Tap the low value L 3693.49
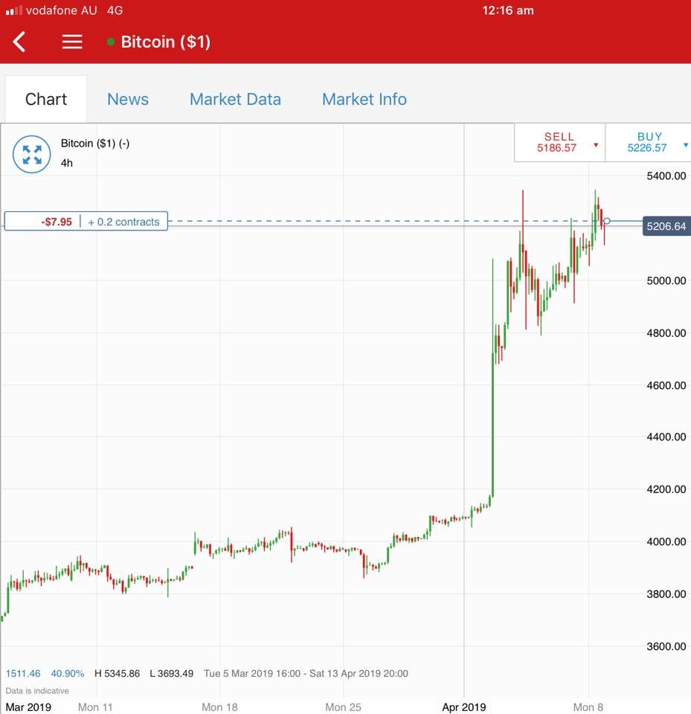The width and height of the screenshot is (691, 714). (171, 674)
